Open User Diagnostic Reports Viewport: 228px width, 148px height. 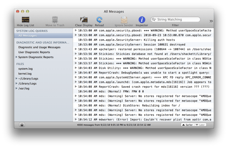tap(34, 52)
